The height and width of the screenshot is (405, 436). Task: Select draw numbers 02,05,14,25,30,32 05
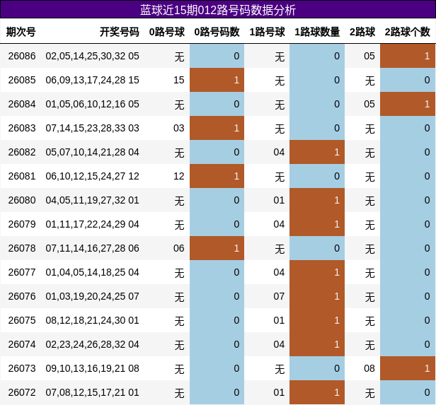click(x=92, y=56)
